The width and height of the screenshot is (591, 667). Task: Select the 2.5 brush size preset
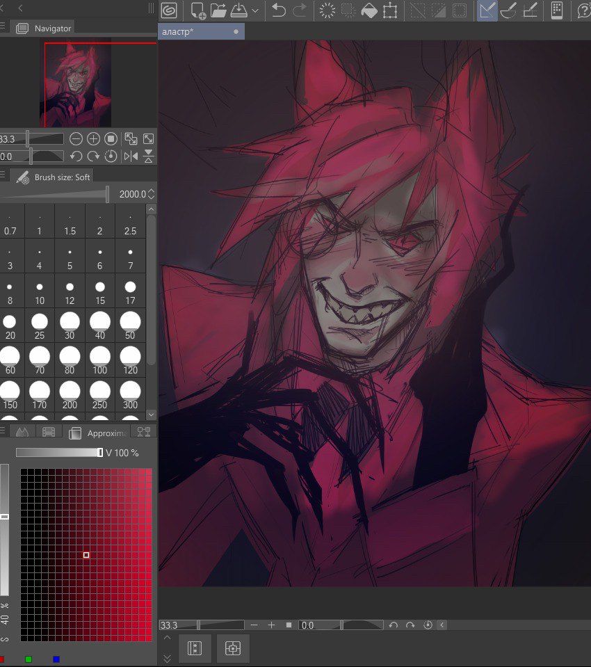(130, 222)
